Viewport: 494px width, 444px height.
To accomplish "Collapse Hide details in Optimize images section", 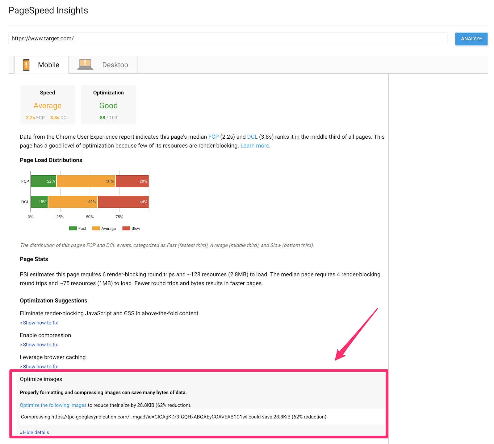I will point(36,432).
